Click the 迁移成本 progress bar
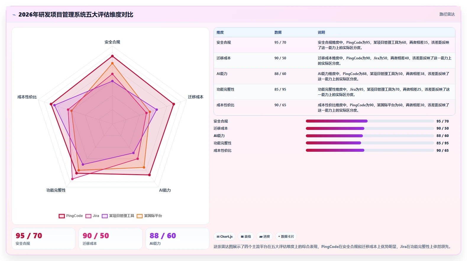The image size is (467, 261). 370,128
